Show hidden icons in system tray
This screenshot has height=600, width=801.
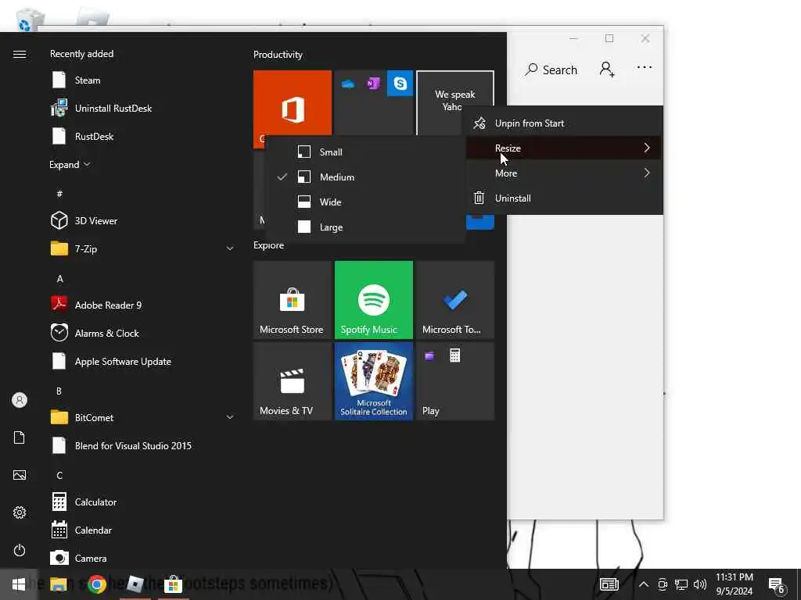coord(644,584)
